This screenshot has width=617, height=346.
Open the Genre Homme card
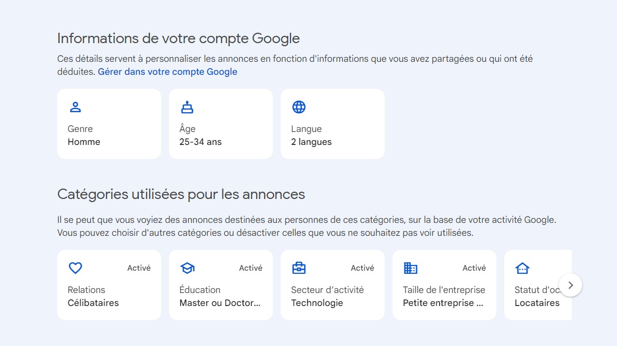coord(109,124)
